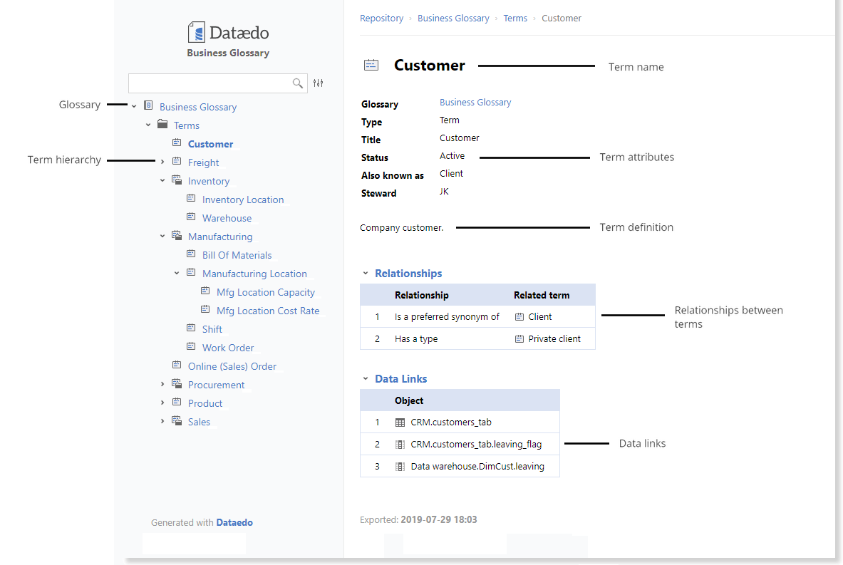
Task: Click into the glossary search field
Action: [x=210, y=83]
